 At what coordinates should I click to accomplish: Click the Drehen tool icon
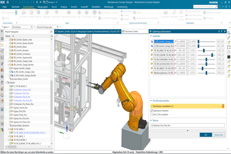click(x=31, y=12)
